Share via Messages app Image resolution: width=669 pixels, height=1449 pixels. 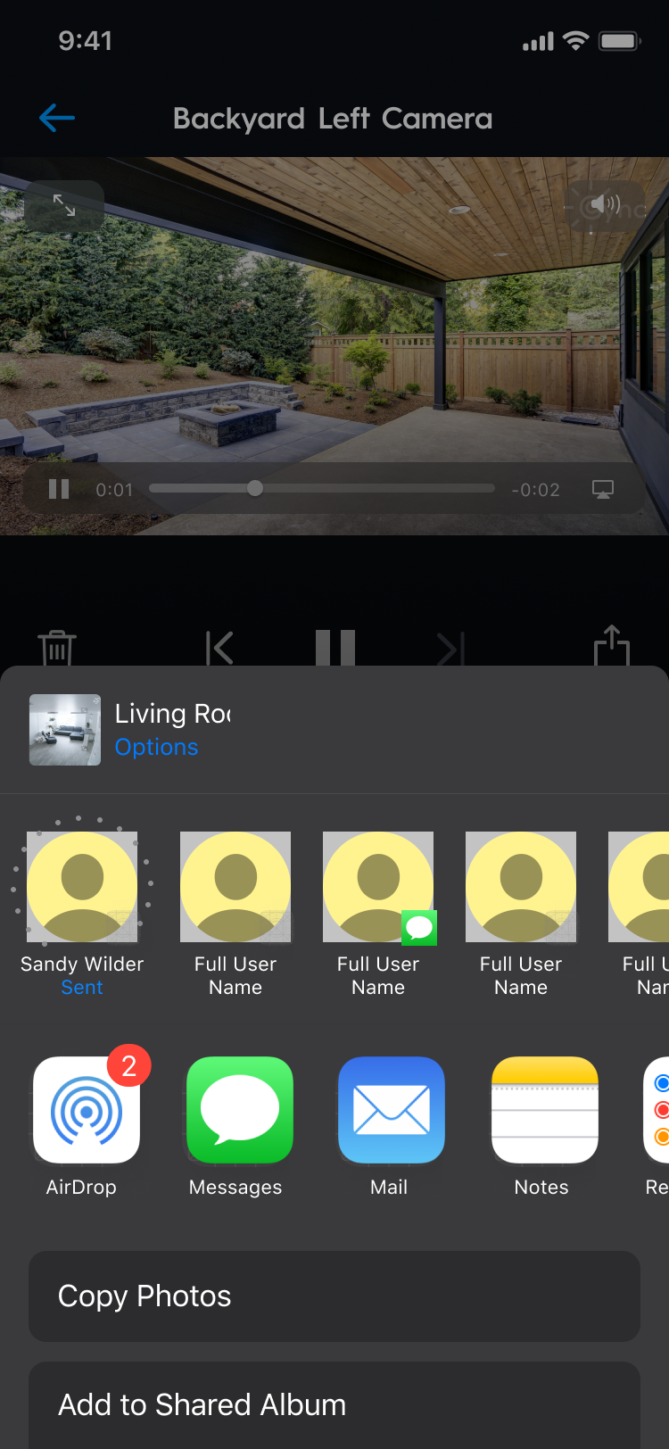tap(239, 1110)
